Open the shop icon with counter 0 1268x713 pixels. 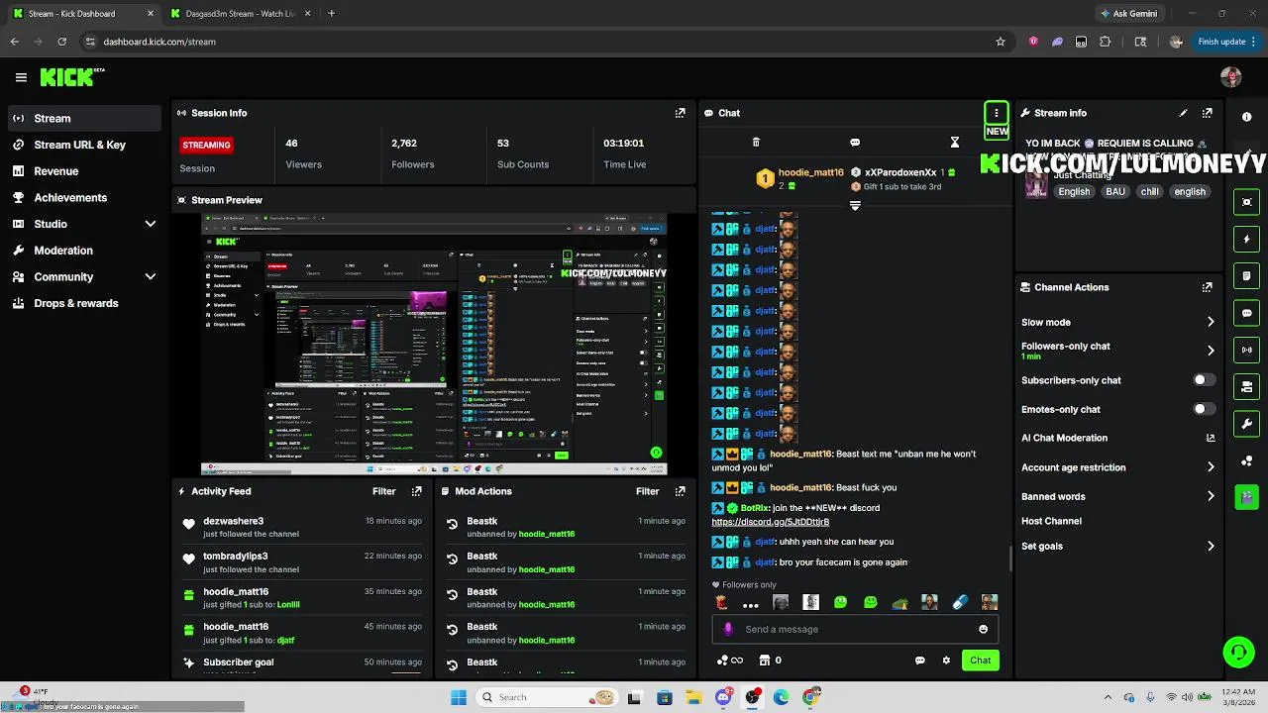(x=770, y=661)
